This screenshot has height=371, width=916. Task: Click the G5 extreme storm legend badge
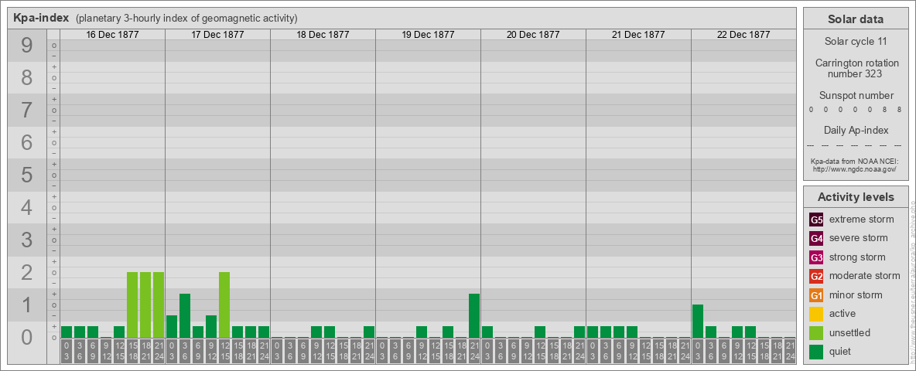[x=816, y=220]
